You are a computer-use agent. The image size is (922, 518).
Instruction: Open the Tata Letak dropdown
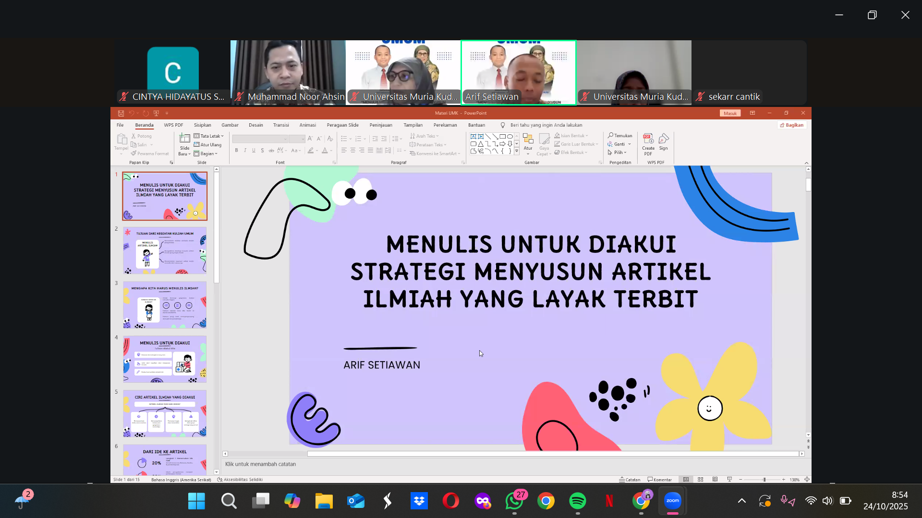[209, 136]
